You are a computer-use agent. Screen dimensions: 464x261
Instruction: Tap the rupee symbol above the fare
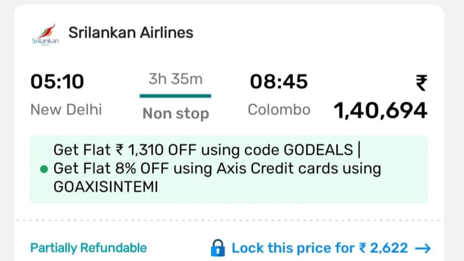(x=422, y=83)
